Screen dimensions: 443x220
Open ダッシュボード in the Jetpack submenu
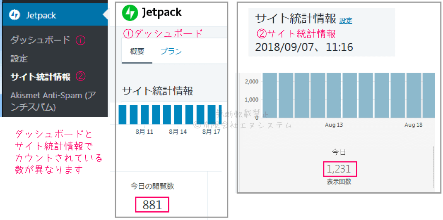pyautogui.click(x=40, y=40)
